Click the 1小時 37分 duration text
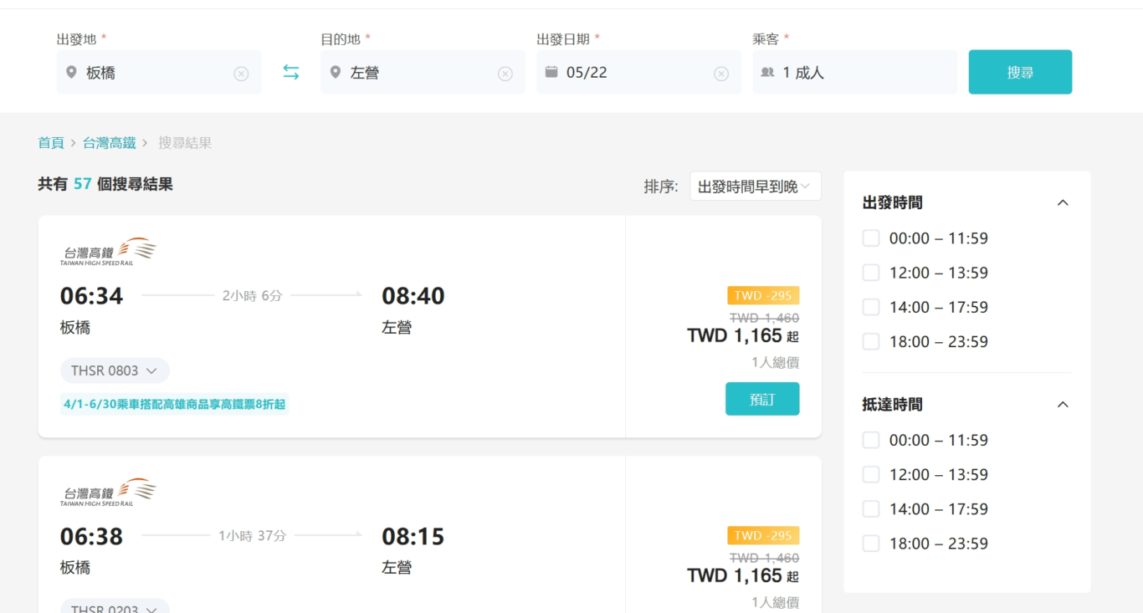This screenshot has height=613, width=1143. point(252,535)
